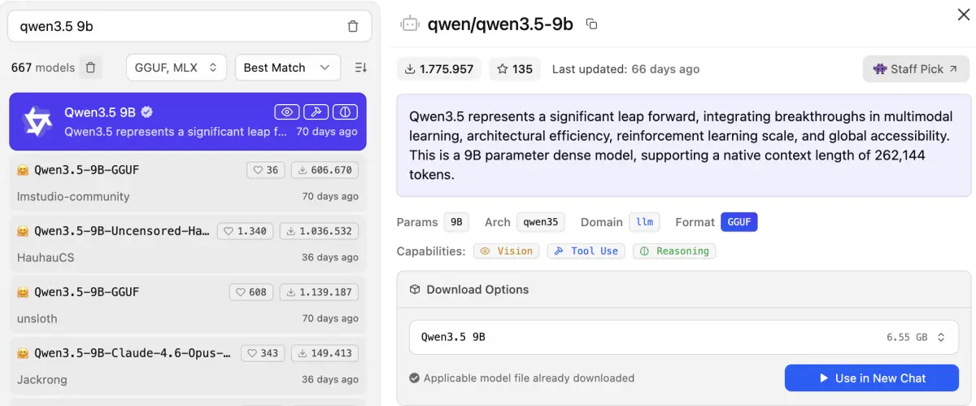Open the GGUF, MLX format dropdown
This screenshot has width=976, height=406.
pos(176,68)
